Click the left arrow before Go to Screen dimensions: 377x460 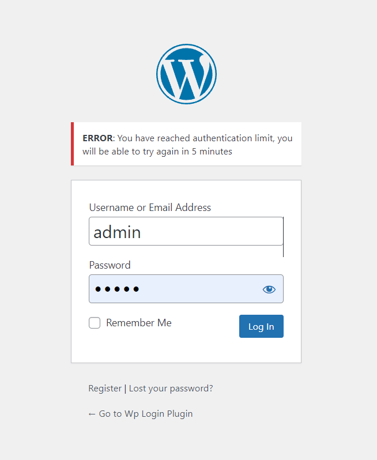pos(92,414)
